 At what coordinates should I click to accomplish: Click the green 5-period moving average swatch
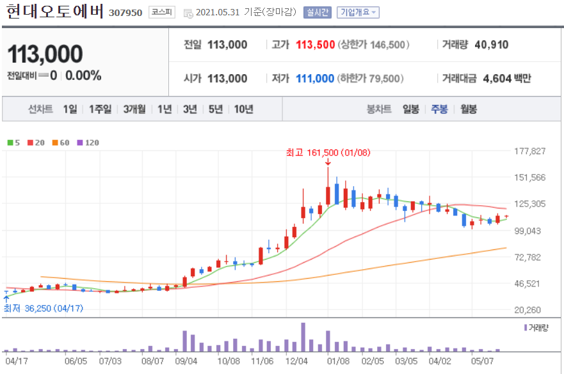10,143
